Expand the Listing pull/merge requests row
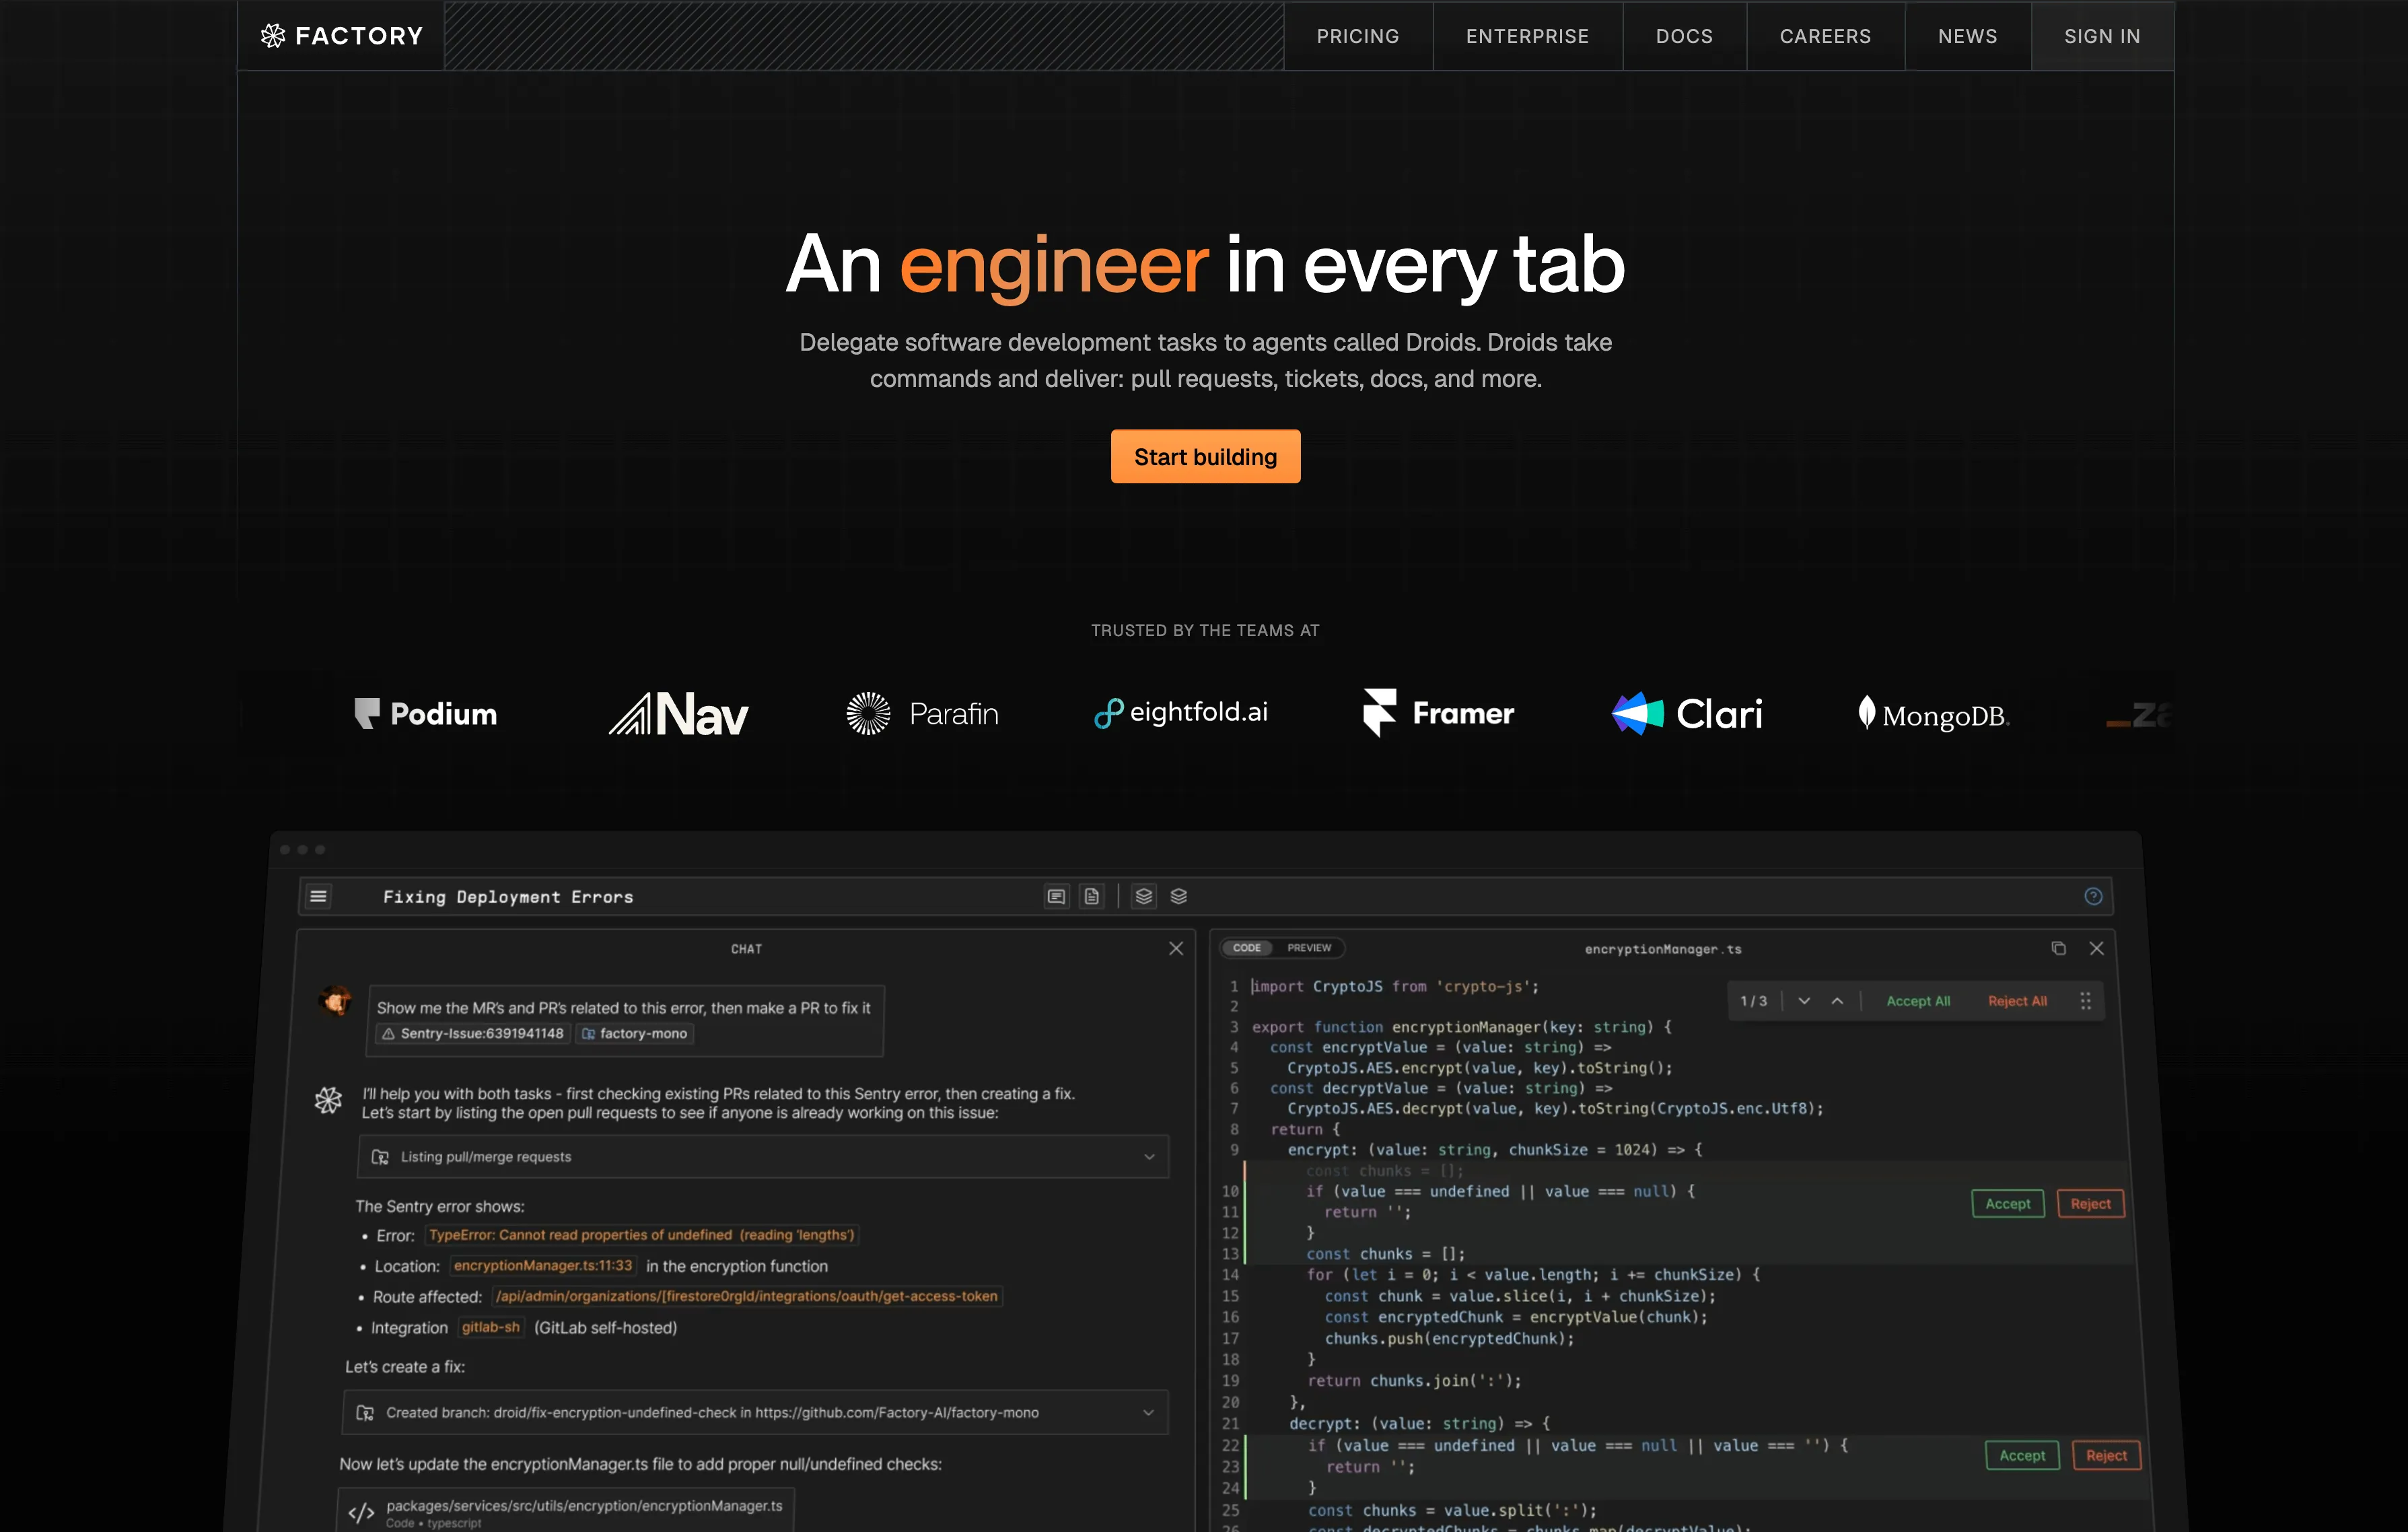This screenshot has width=2408, height=1532. (1149, 1157)
